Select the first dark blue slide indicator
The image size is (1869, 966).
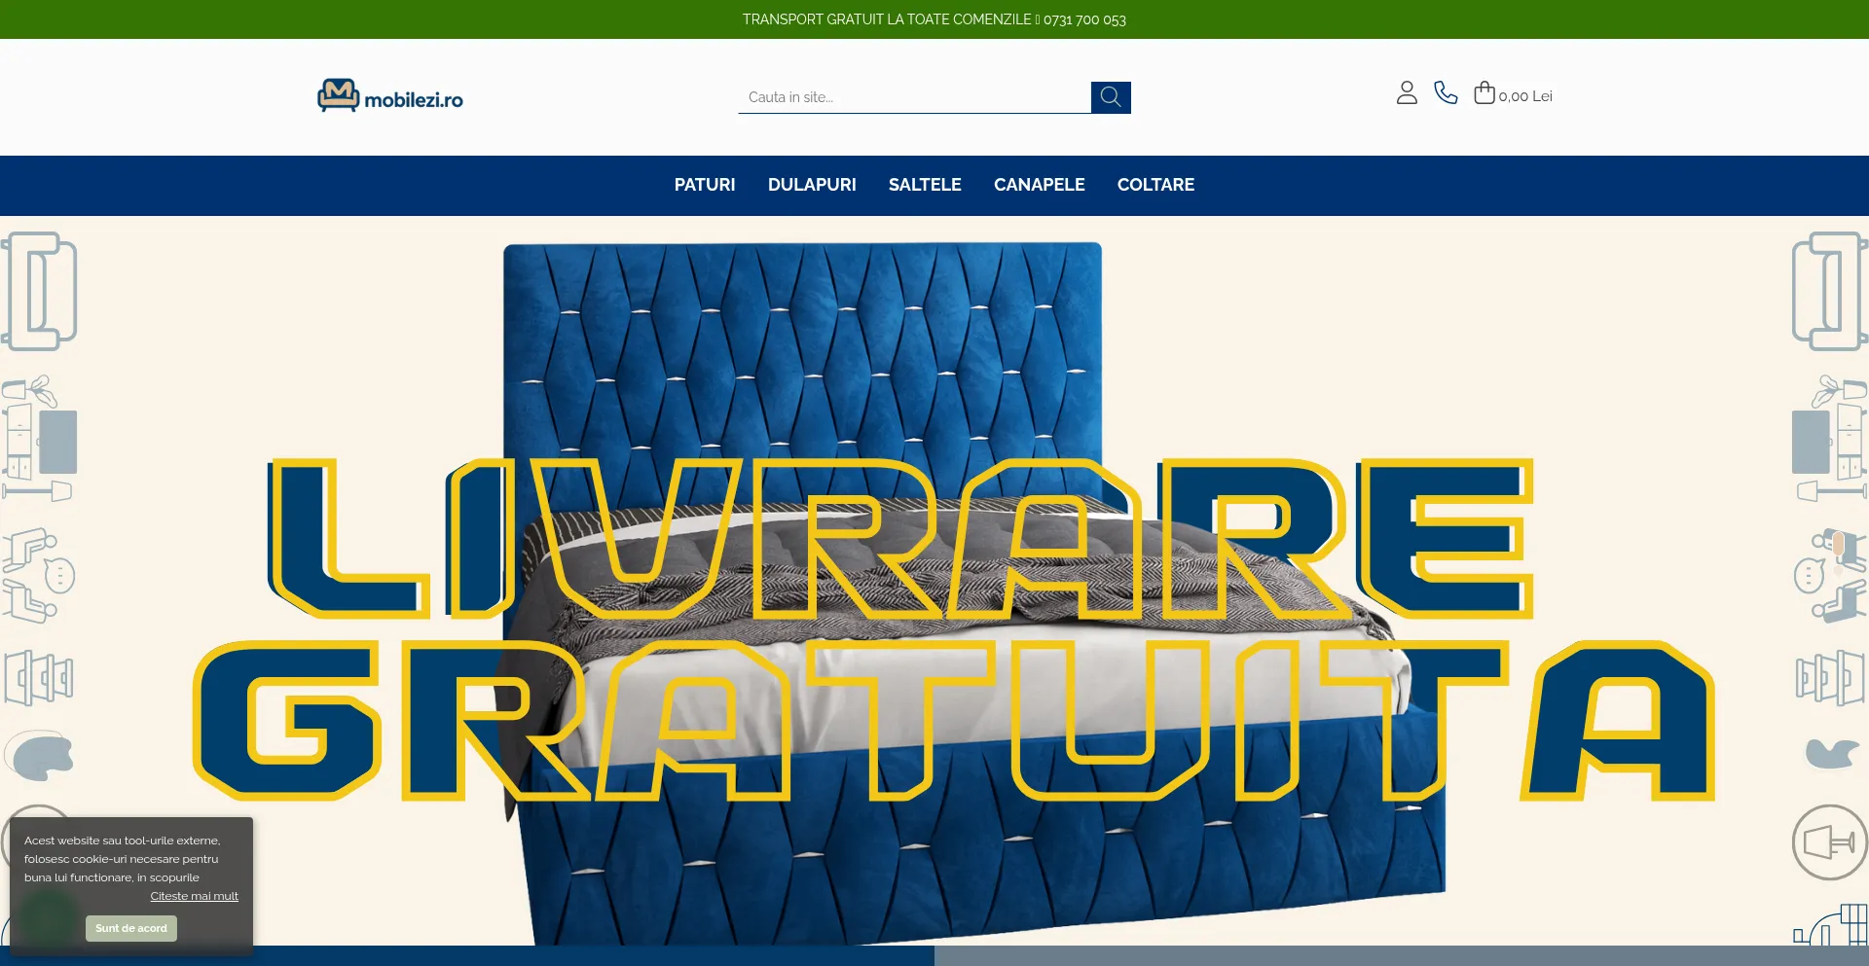click(467, 956)
